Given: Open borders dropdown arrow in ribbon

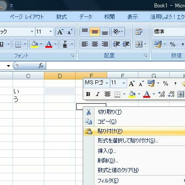Looking at the screenshot, I should (25, 44).
